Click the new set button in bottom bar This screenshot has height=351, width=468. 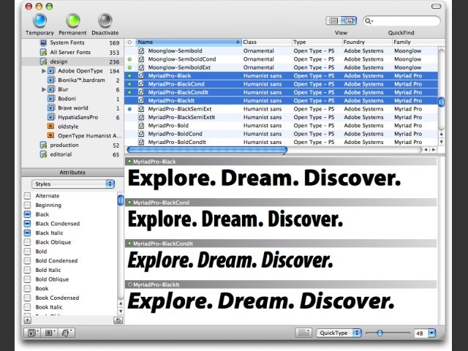click(x=32, y=333)
